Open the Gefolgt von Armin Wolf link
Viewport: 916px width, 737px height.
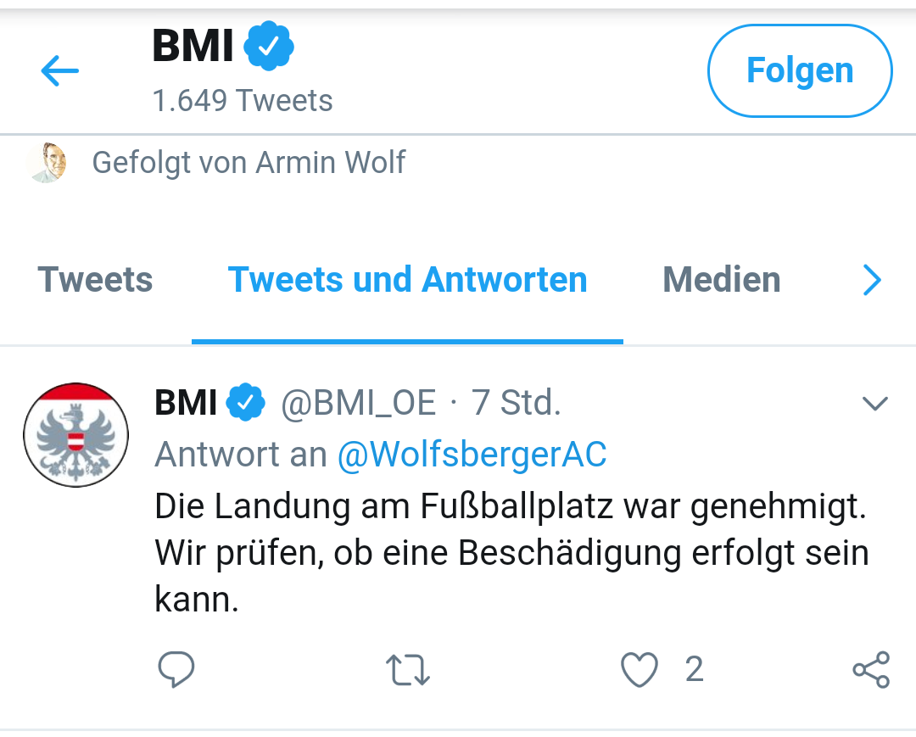pos(249,162)
